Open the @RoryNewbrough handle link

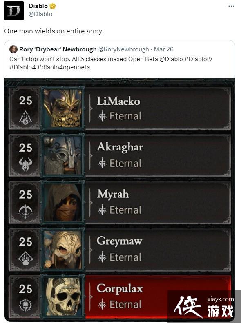coord(124,49)
